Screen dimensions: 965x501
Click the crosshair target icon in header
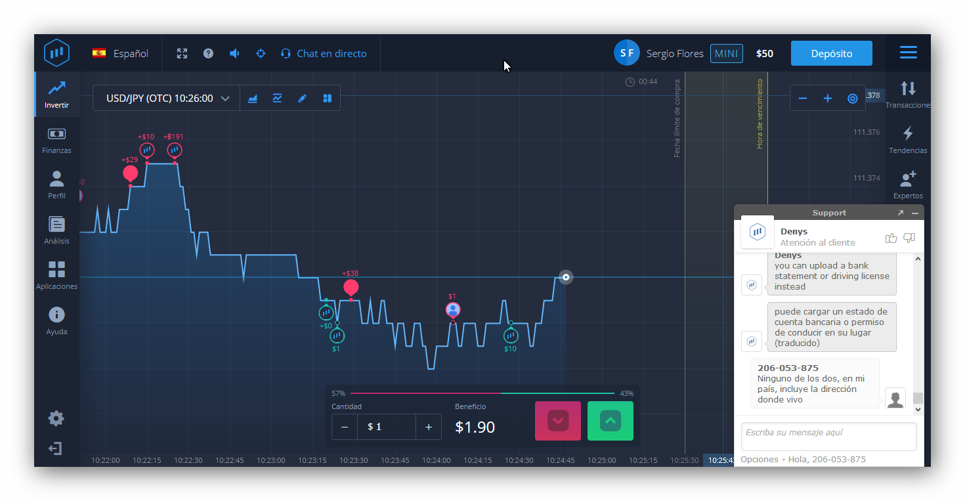[x=261, y=54]
